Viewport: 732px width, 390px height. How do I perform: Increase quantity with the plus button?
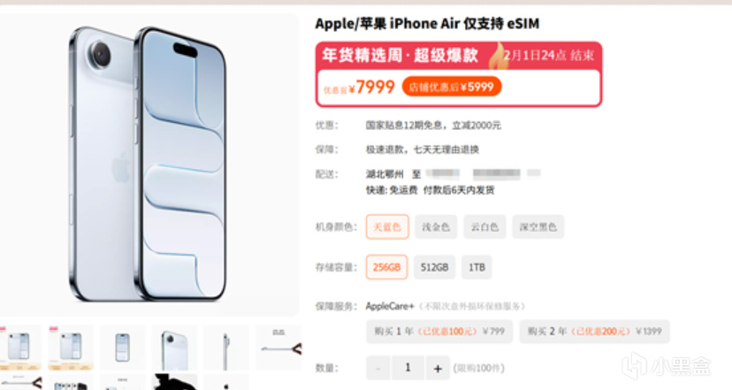pos(438,369)
